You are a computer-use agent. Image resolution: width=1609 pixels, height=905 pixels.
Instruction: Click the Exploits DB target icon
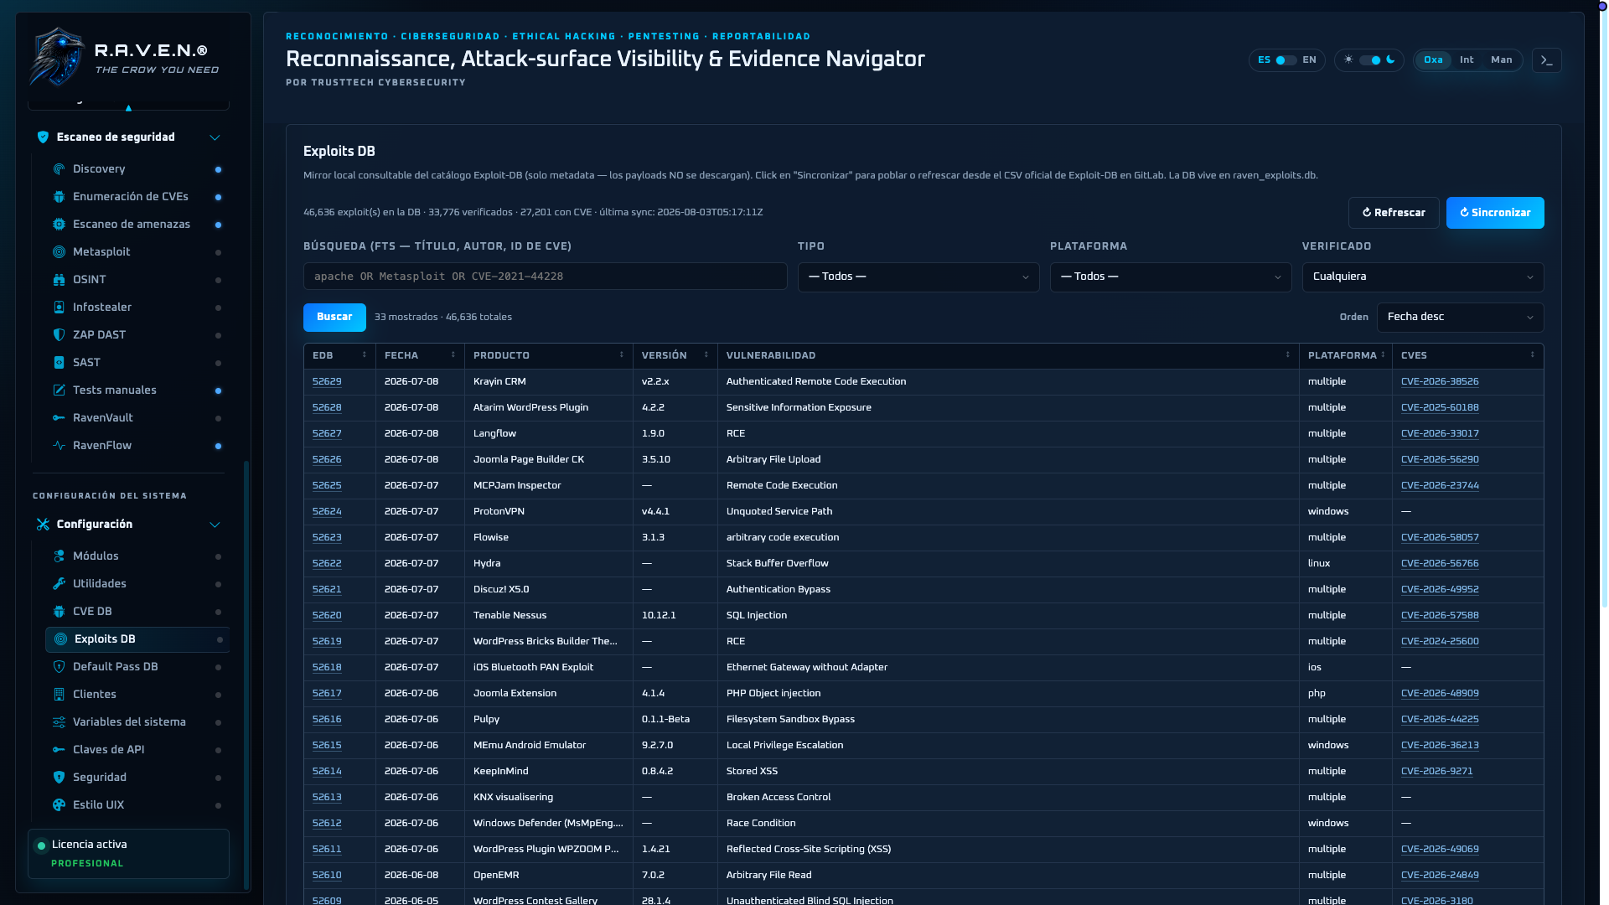coord(60,639)
